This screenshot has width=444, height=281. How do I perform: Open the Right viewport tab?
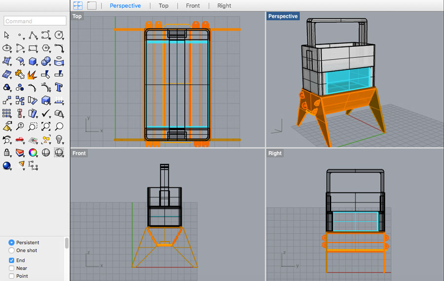point(224,5)
